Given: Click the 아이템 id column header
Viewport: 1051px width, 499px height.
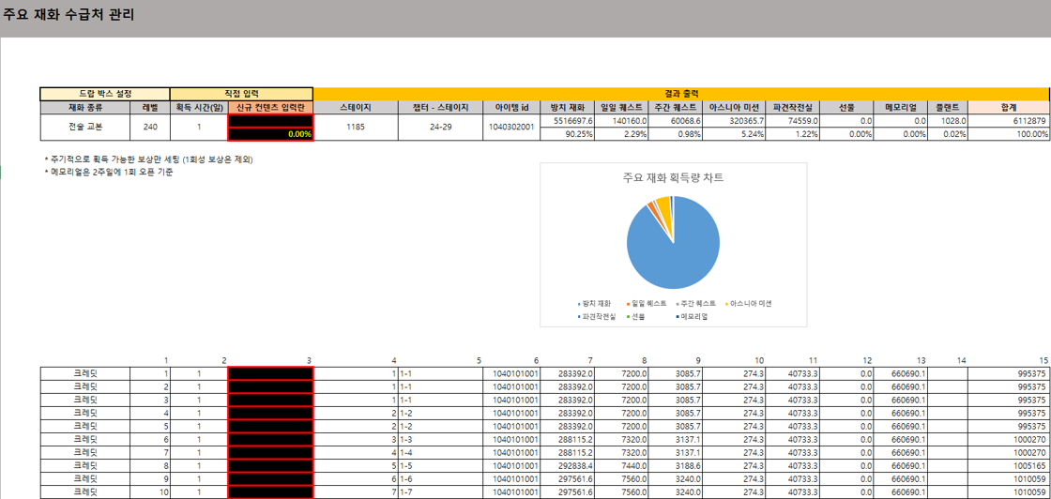Looking at the screenshot, I should tap(511, 107).
